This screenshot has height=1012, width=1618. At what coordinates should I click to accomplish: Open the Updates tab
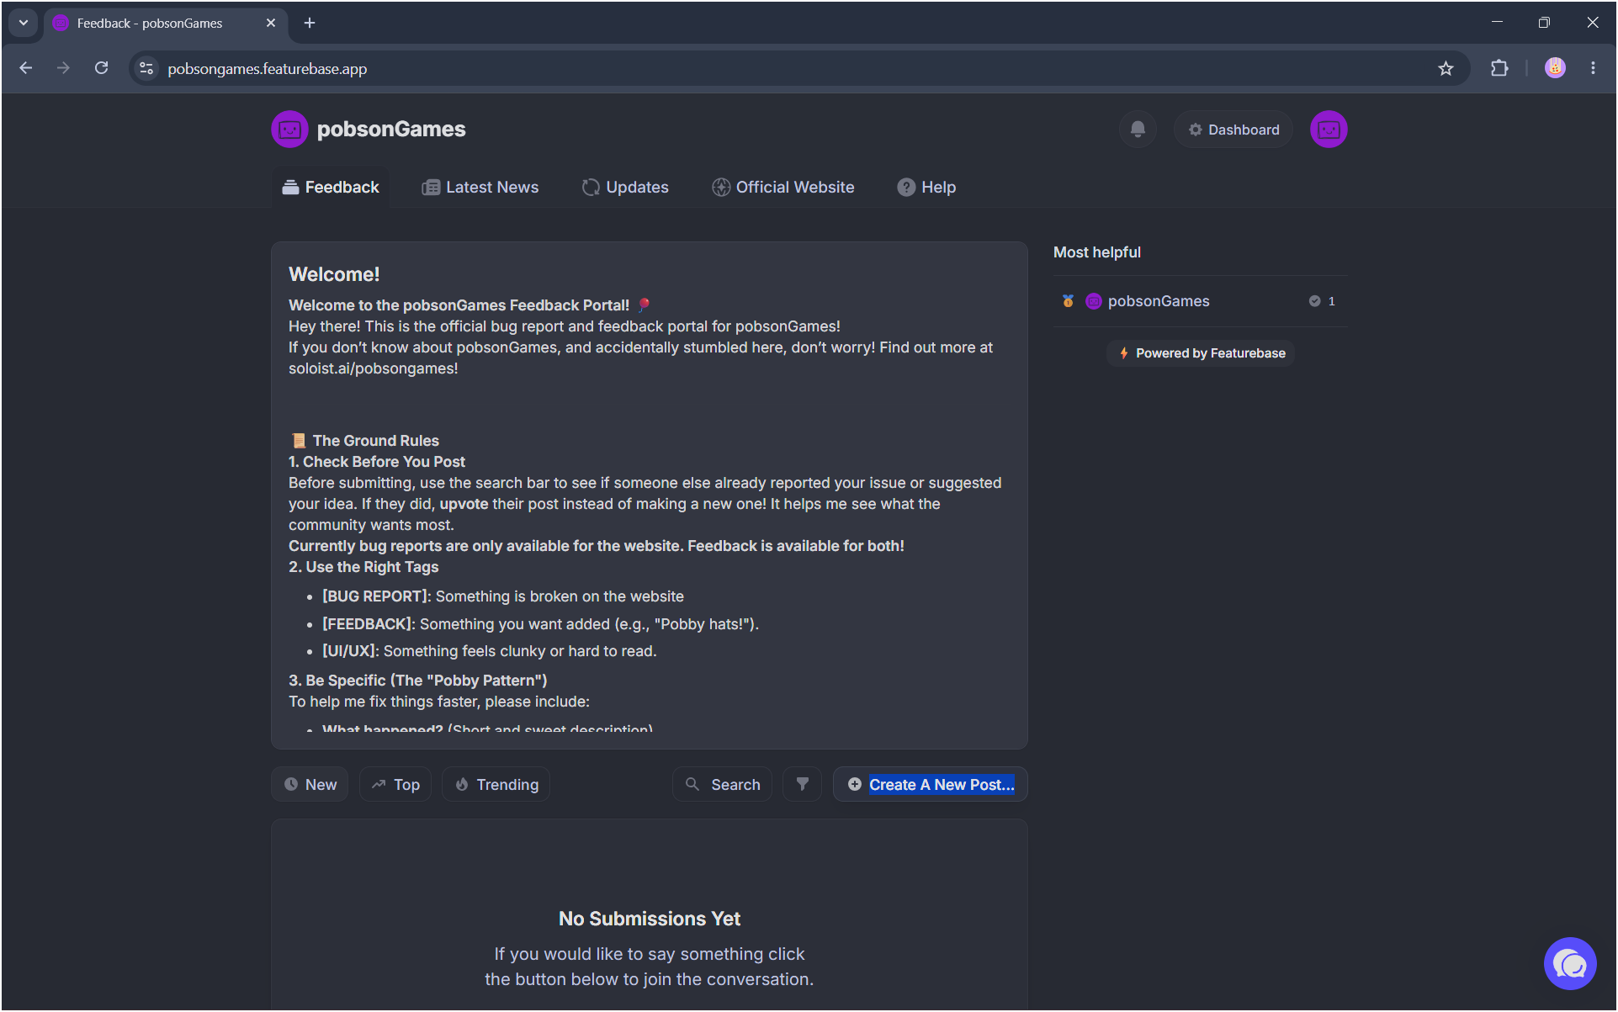pos(625,188)
